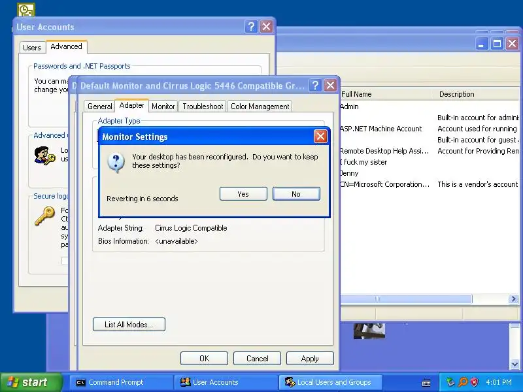
Task: Click the network tray icon
Action: tap(450, 382)
